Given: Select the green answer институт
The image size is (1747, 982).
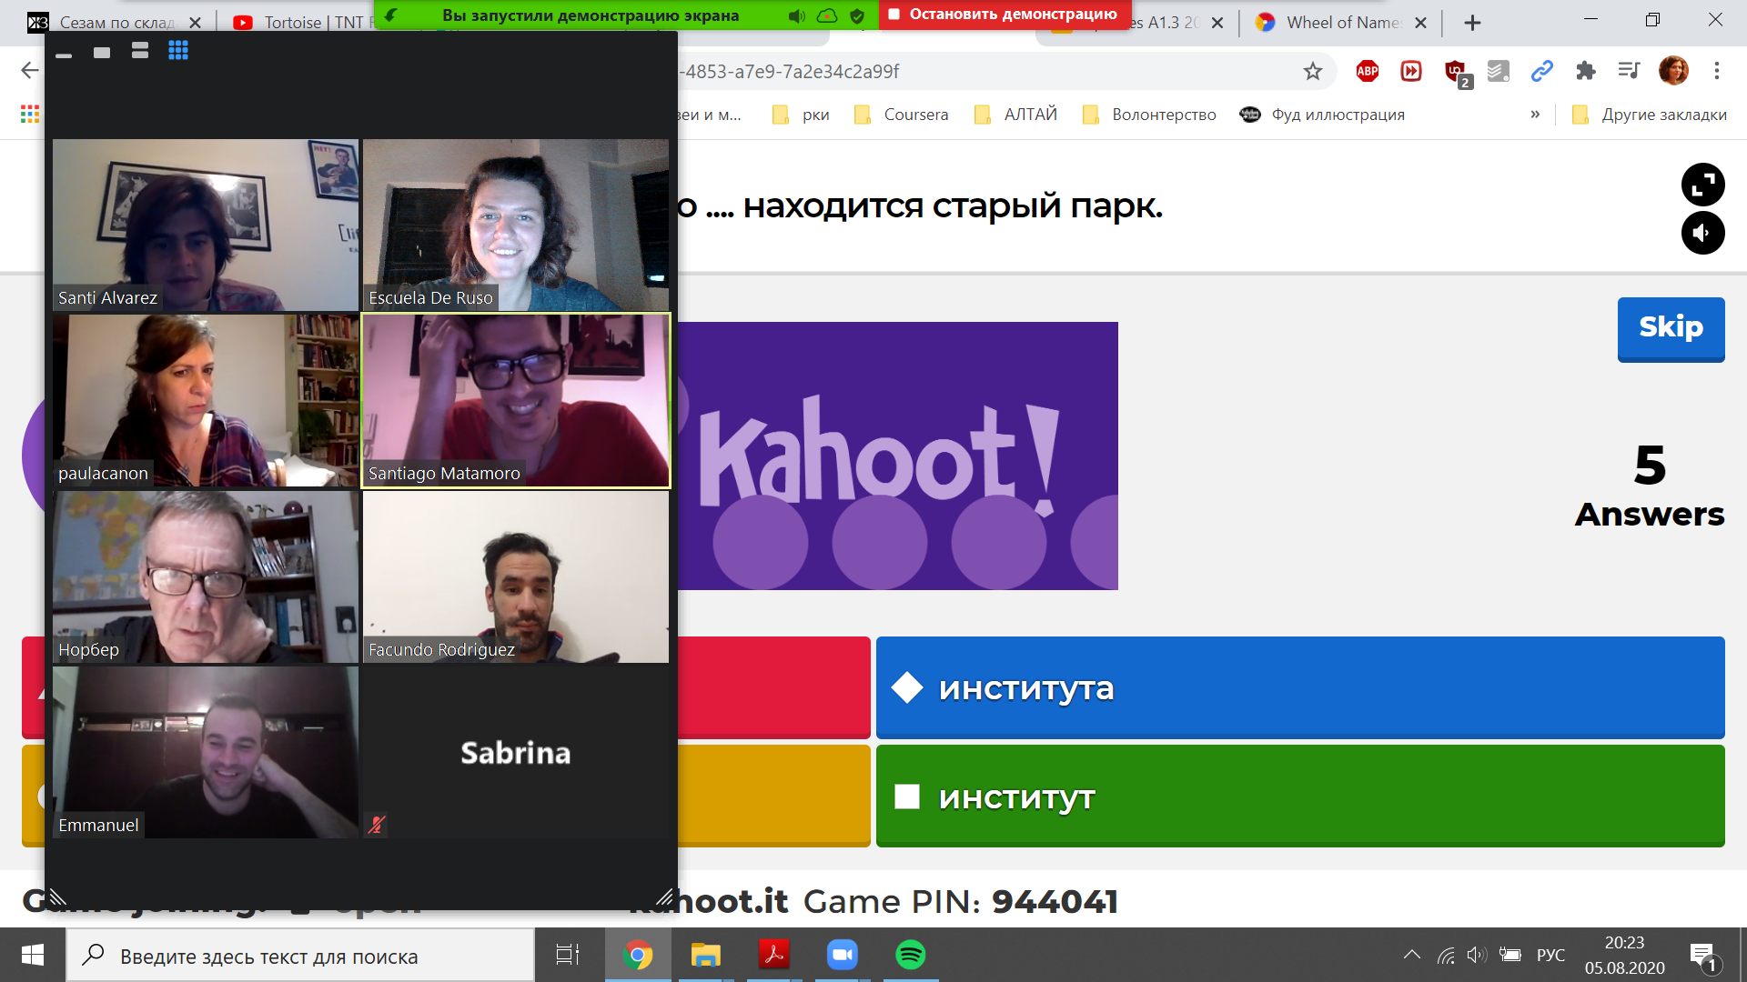Looking at the screenshot, I should [x=1300, y=796].
